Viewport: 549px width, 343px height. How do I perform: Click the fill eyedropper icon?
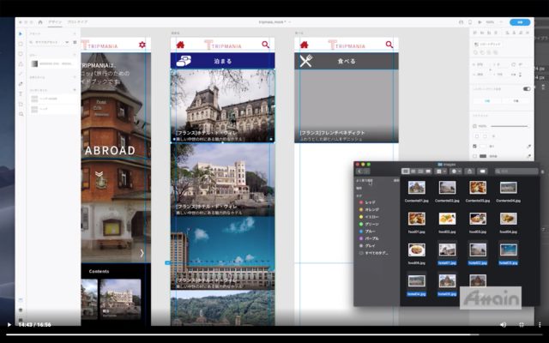528,147
